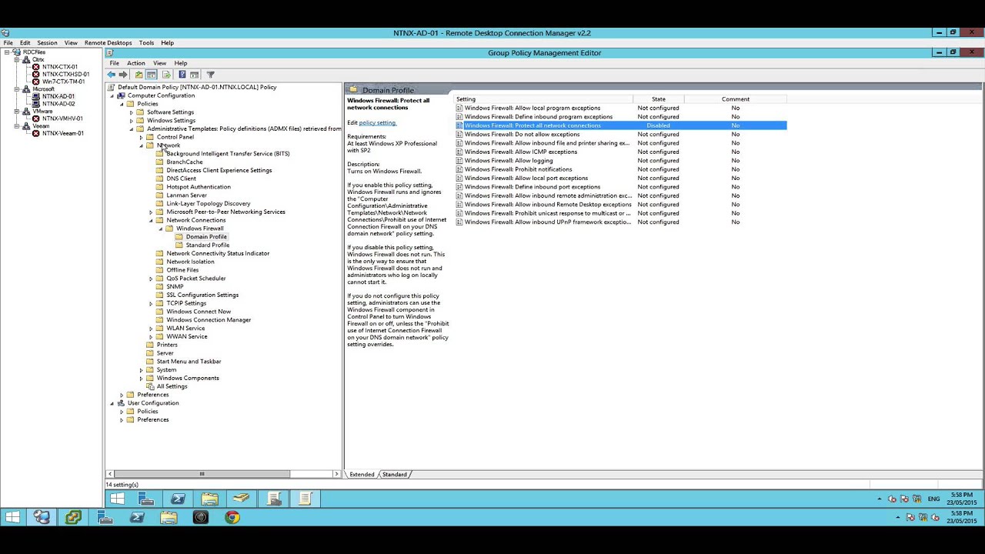The height and width of the screenshot is (554, 985).
Task: Click the Edit policy setting link
Action: [x=377, y=123]
